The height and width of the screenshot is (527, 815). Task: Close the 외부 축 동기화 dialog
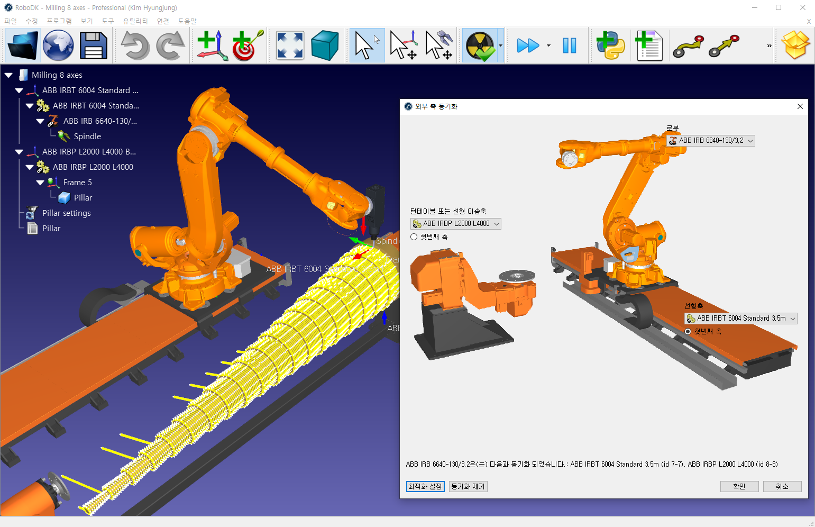pos(800,106)
